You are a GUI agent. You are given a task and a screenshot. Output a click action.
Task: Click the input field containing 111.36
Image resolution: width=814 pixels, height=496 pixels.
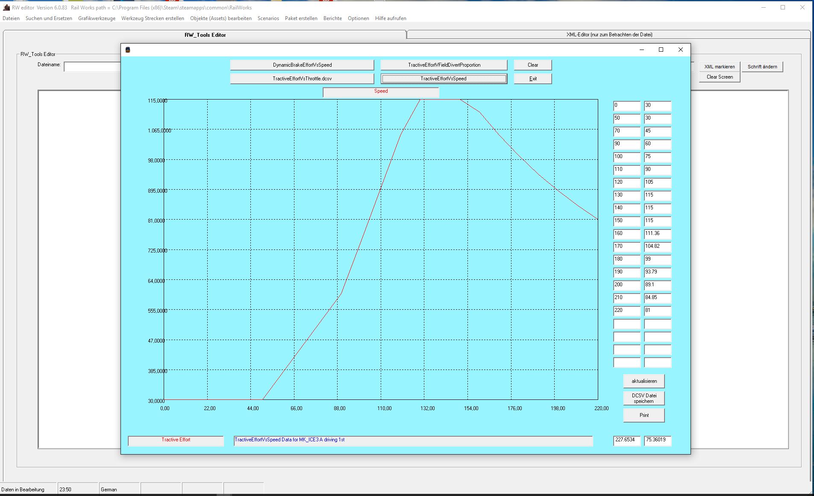tap(657, 234)
